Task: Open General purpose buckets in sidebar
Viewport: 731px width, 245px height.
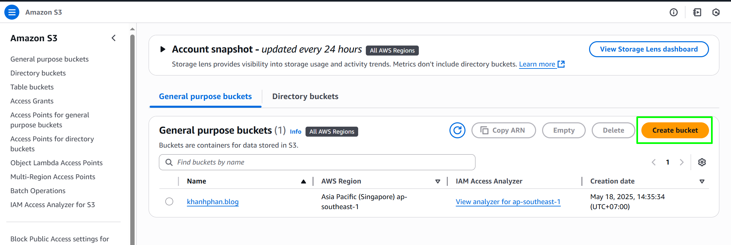Action: point(49,59)
